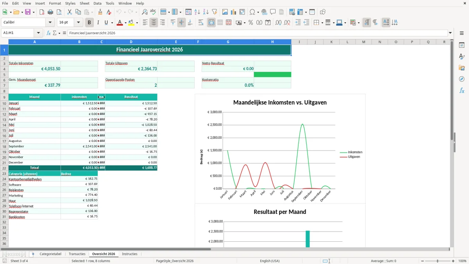Click the Copy icon

[x=78, y=12]
